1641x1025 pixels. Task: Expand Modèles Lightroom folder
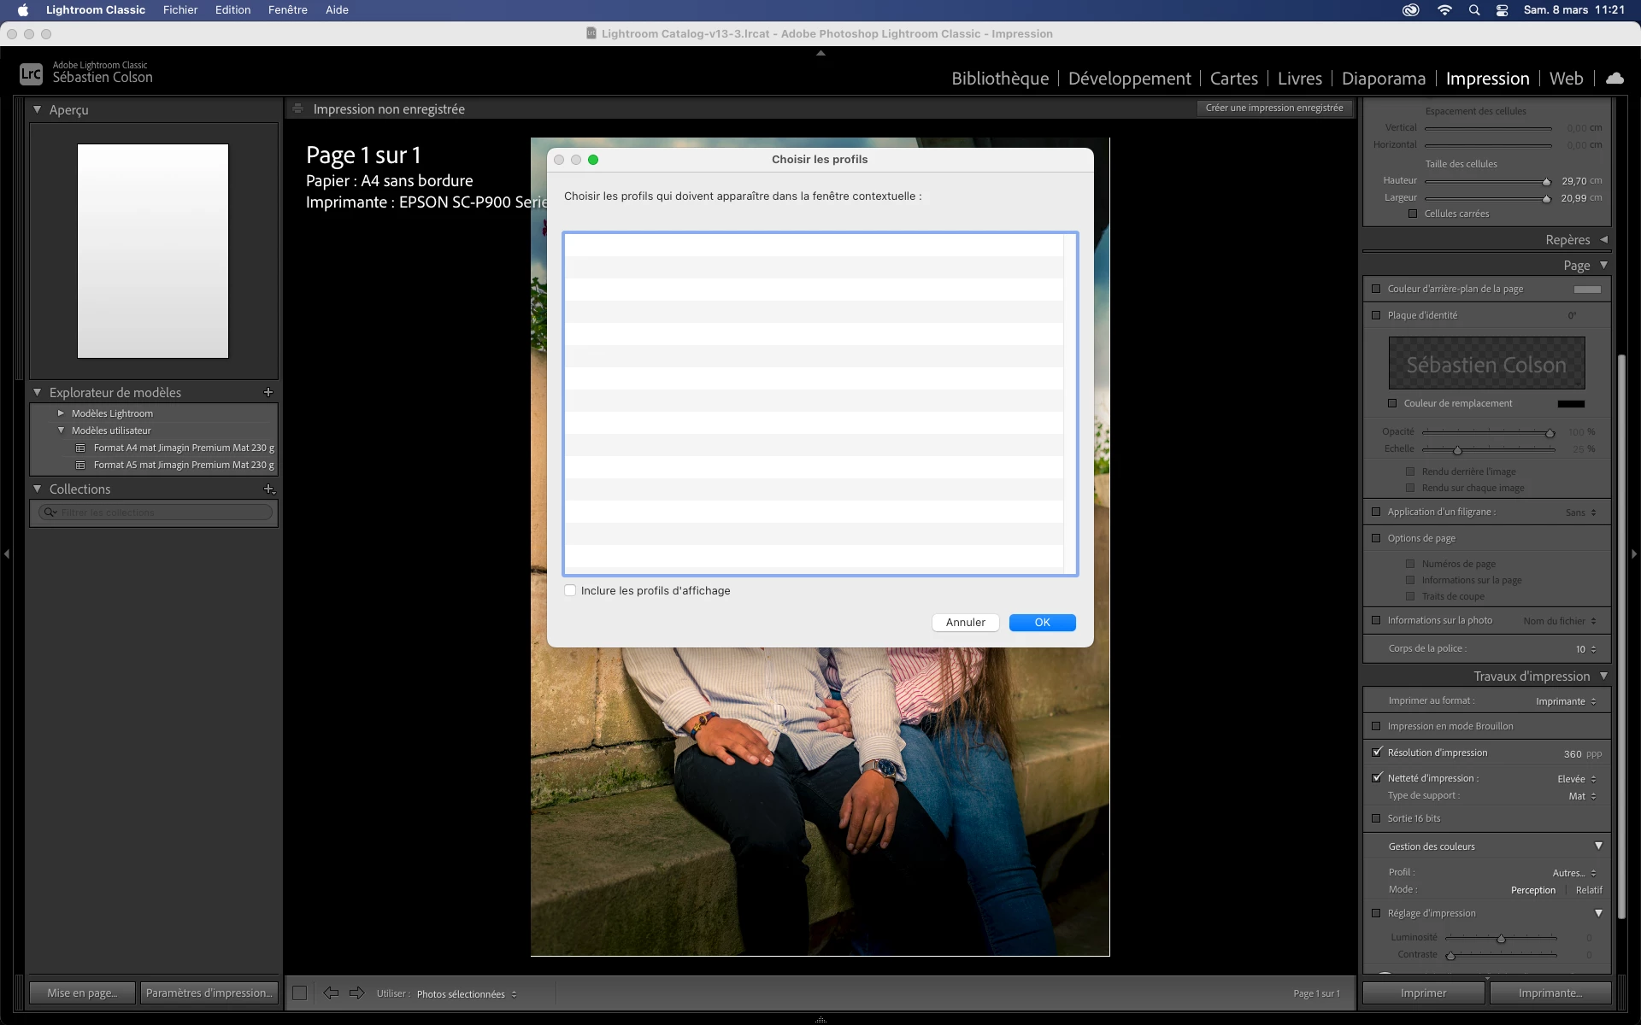point(61,413)
